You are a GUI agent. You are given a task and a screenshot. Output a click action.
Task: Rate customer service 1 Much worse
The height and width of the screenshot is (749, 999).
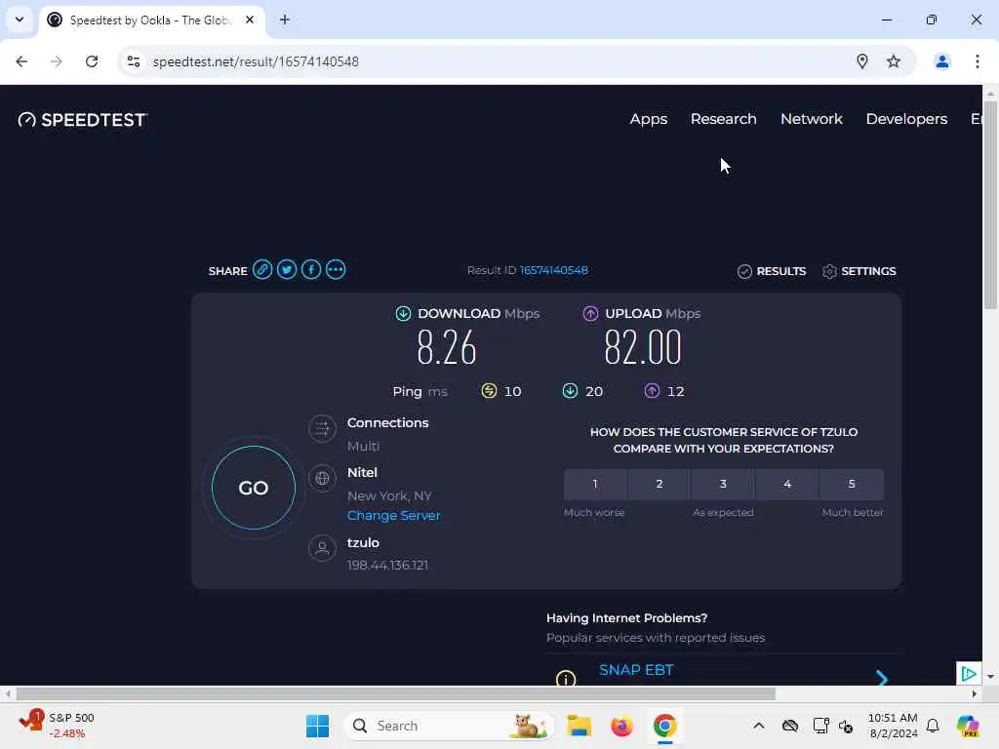595,484
